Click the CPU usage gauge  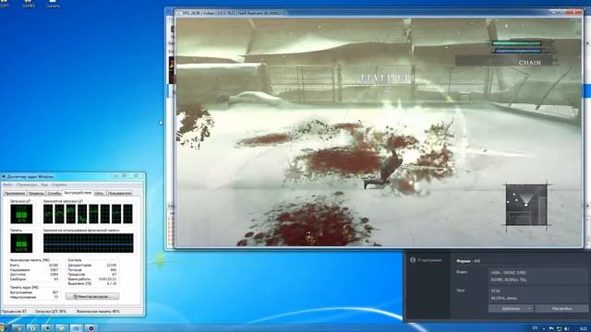click(21, 214)
